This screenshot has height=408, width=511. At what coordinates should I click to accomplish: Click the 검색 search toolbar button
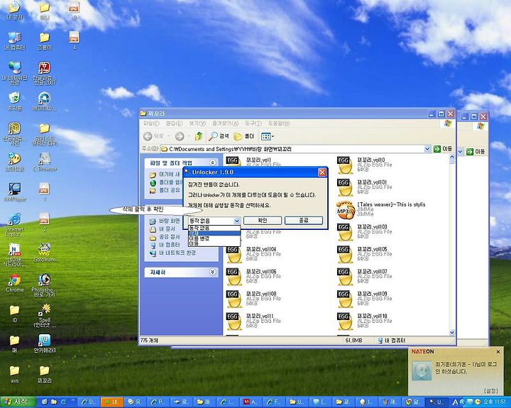click(x=219, y=136)
